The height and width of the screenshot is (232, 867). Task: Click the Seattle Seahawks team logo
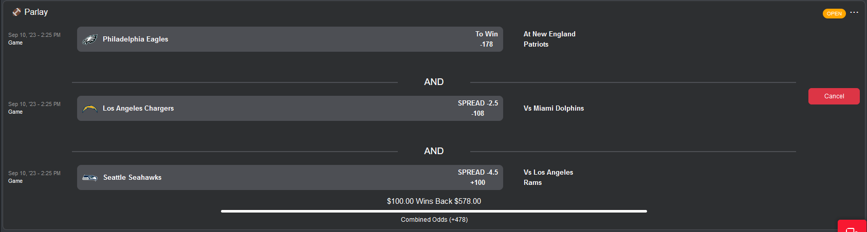(90, 178)
